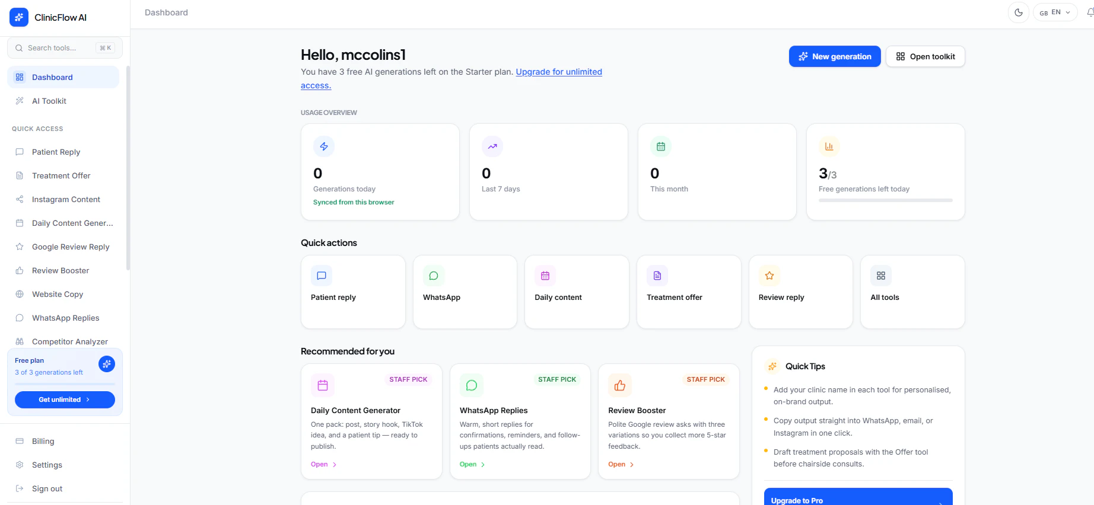Click the Billing card icon
Viewport: 1094px width, 505px height.
20,441
